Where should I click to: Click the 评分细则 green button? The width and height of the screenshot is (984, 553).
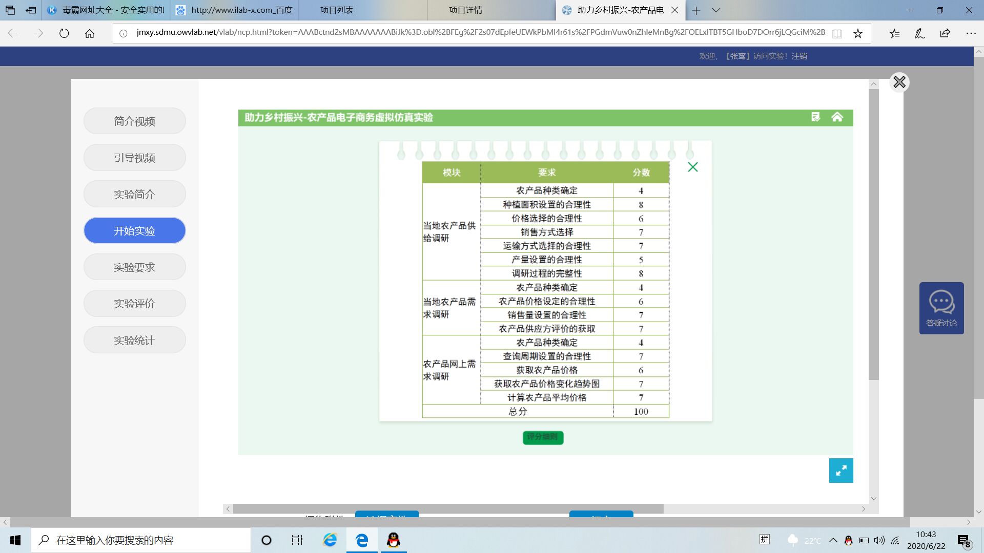(542, 437)
